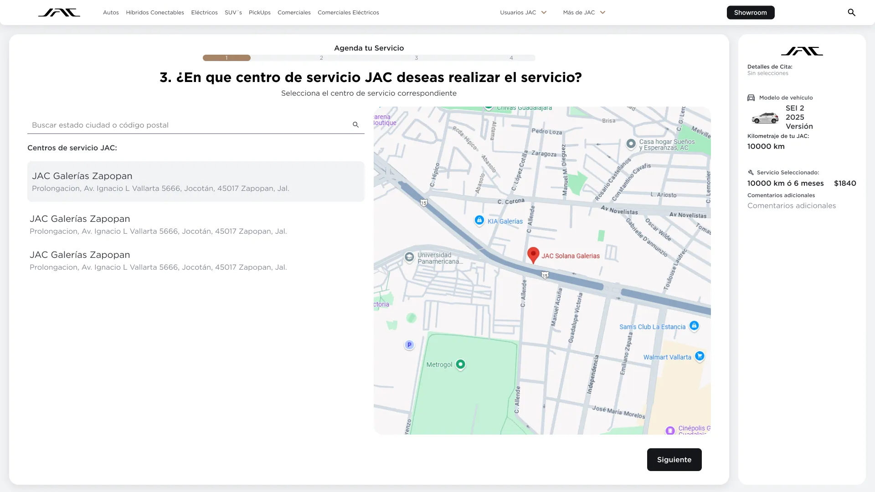This screenshot has width=875, height=492.
Task: Click step 2 on the progress bar
Action: click(x=321, y=58)
